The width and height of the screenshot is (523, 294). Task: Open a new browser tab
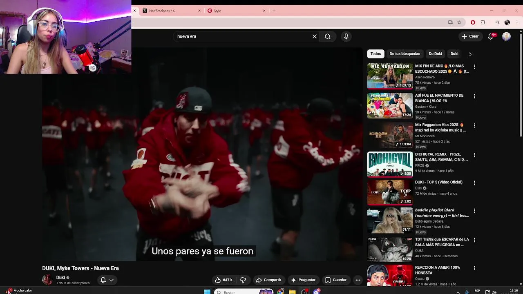click(x=274, y=11)
